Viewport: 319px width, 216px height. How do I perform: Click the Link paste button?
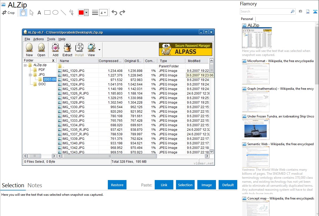tap(164, 185)
